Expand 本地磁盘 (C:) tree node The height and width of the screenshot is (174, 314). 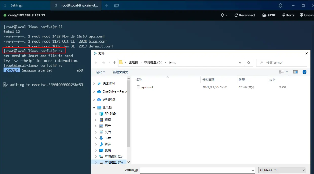(x=96, y=156)
